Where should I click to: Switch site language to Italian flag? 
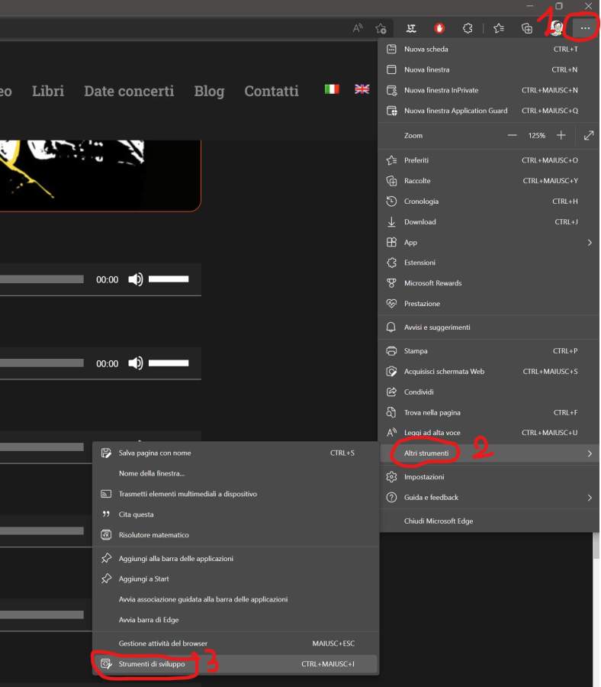coord(332,89)
